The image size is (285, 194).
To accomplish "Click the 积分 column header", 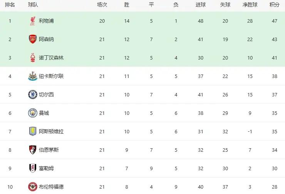I will point(275,5).
